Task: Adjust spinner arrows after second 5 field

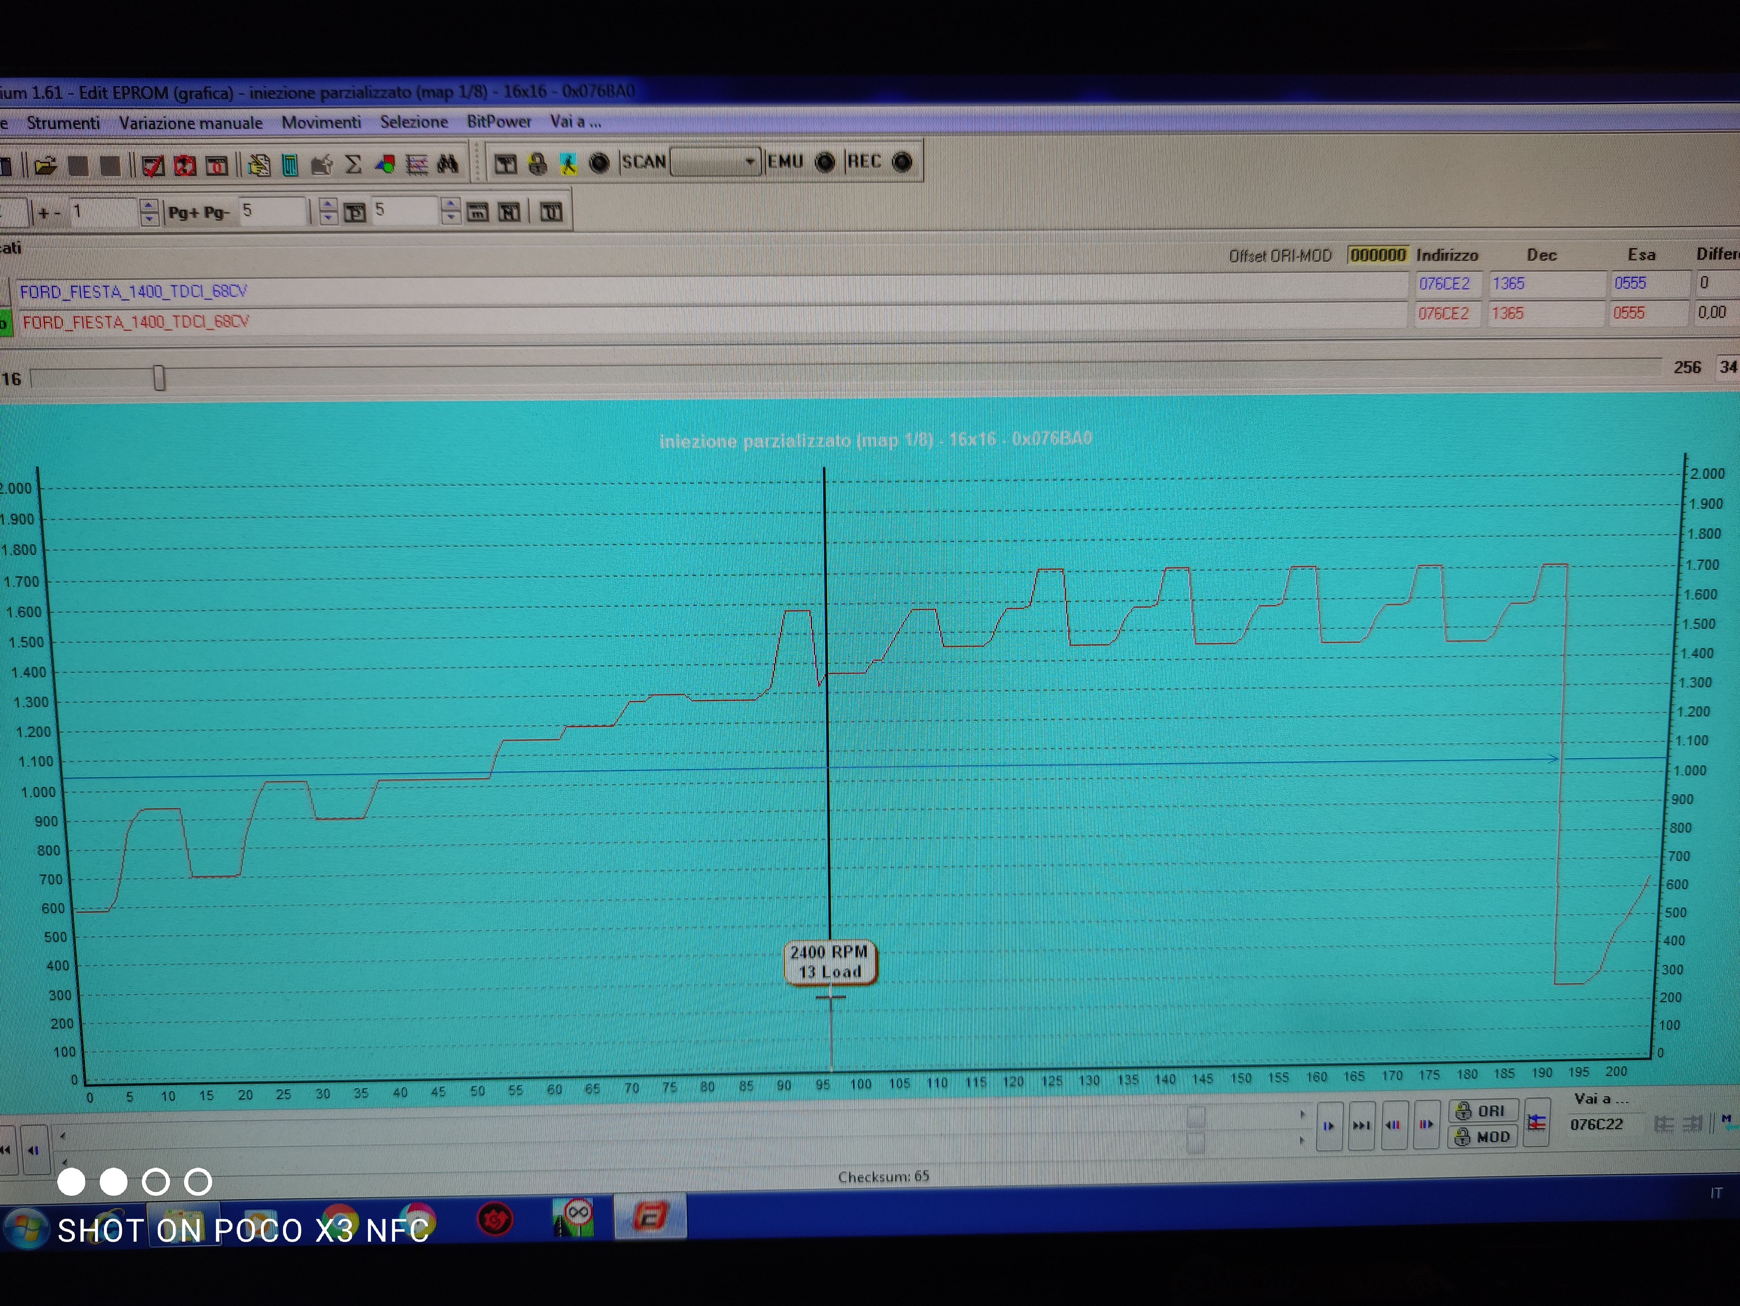Action: click(x=450, y=210)
